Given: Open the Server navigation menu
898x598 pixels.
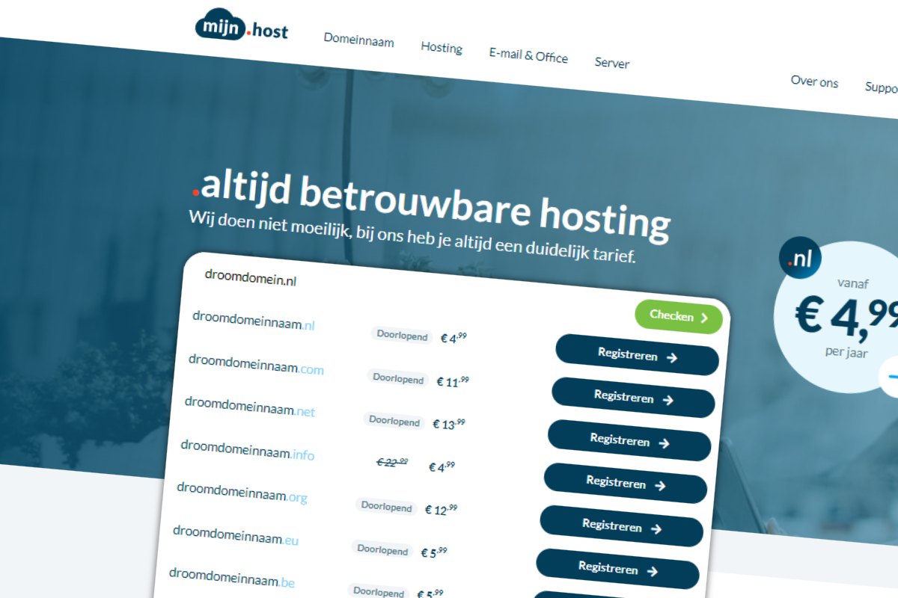Looking at the screenshot, I should tap(611, 64).
